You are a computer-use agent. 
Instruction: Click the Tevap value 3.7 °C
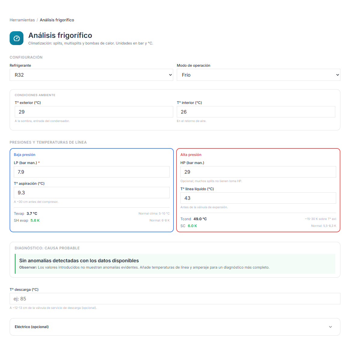click(32, 214)
